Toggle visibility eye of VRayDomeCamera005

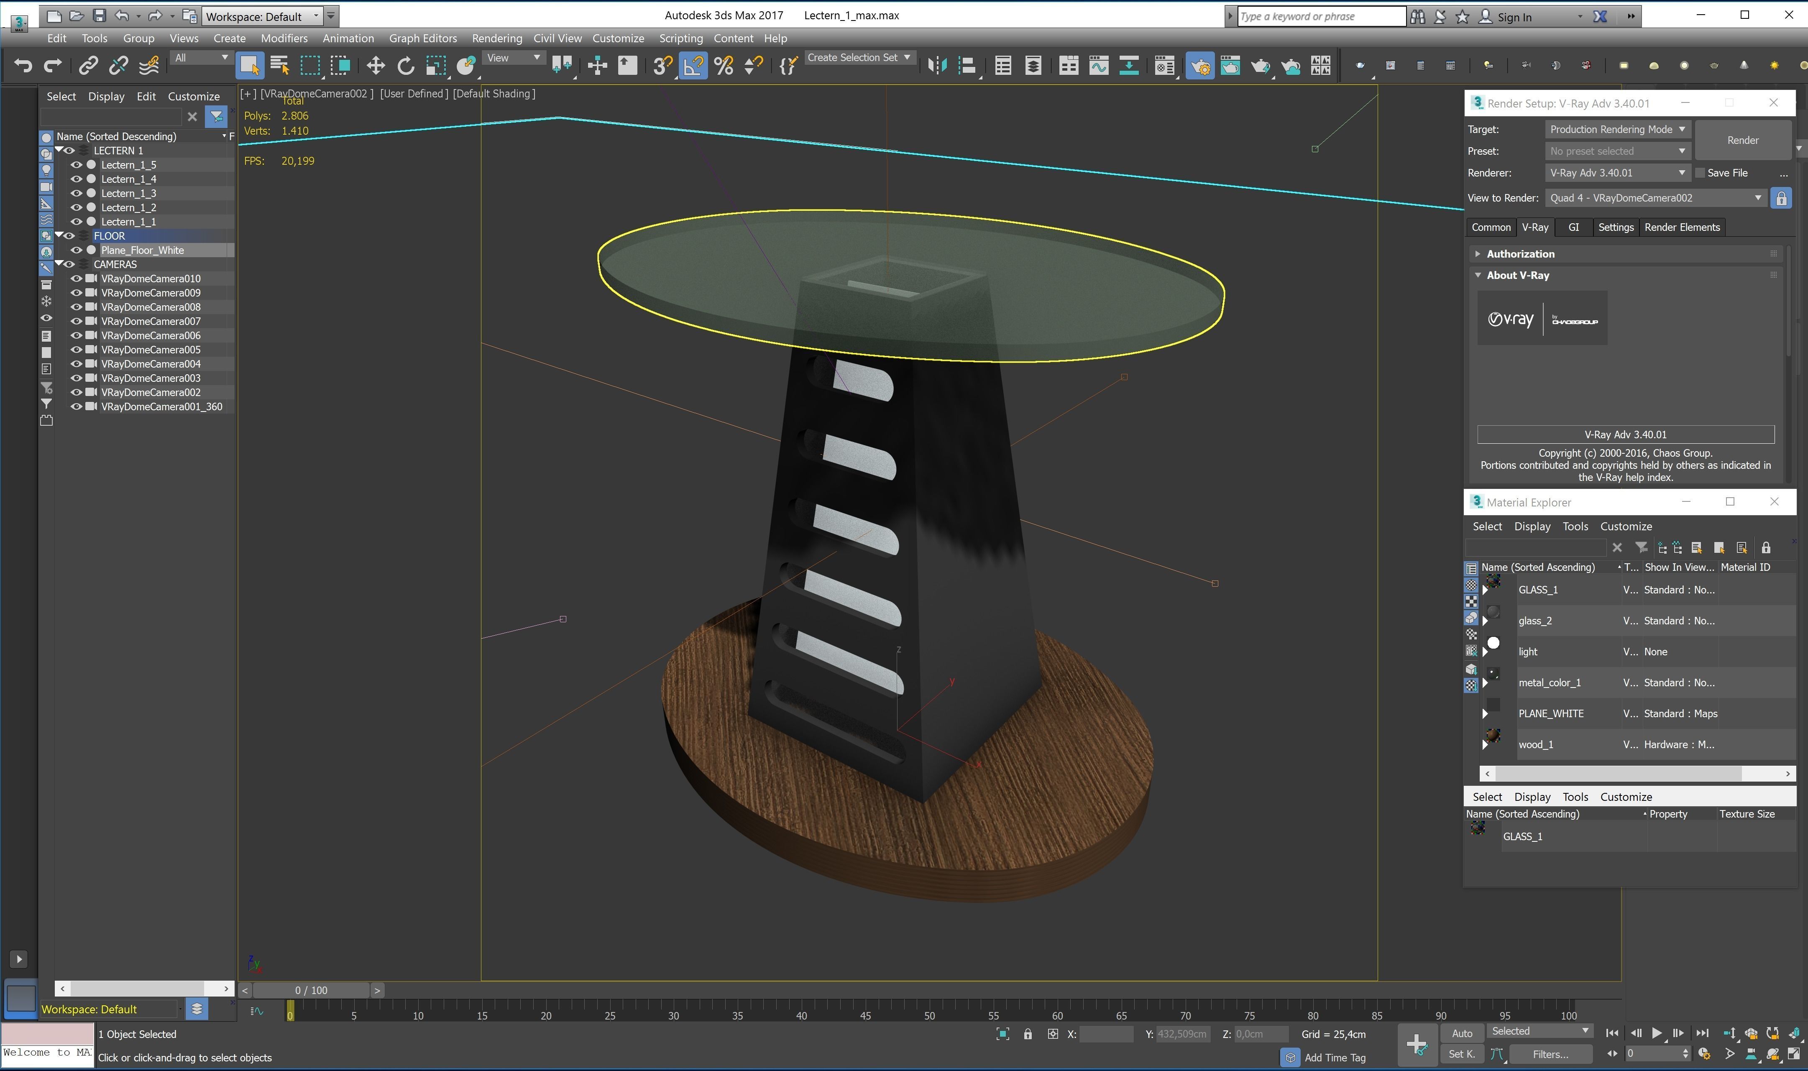click(76, 349)
